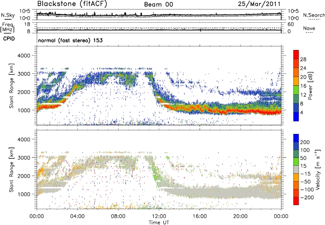Click the '3000' tick in the velocity panel
Image resolution: width=325 pixels, height=225 pixels.
[24, 158]
